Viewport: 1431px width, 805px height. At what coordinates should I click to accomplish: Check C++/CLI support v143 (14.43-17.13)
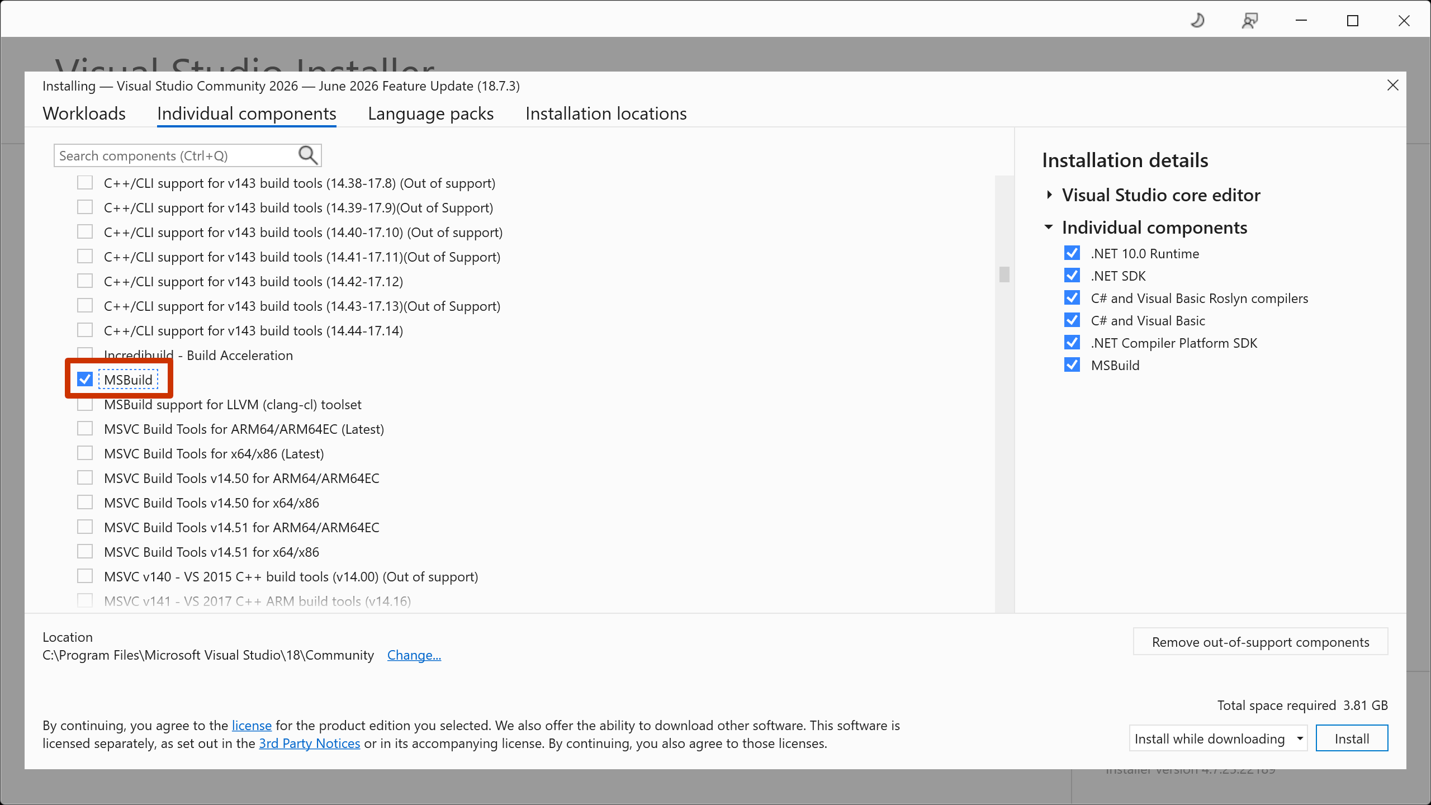tap(85, 306)
